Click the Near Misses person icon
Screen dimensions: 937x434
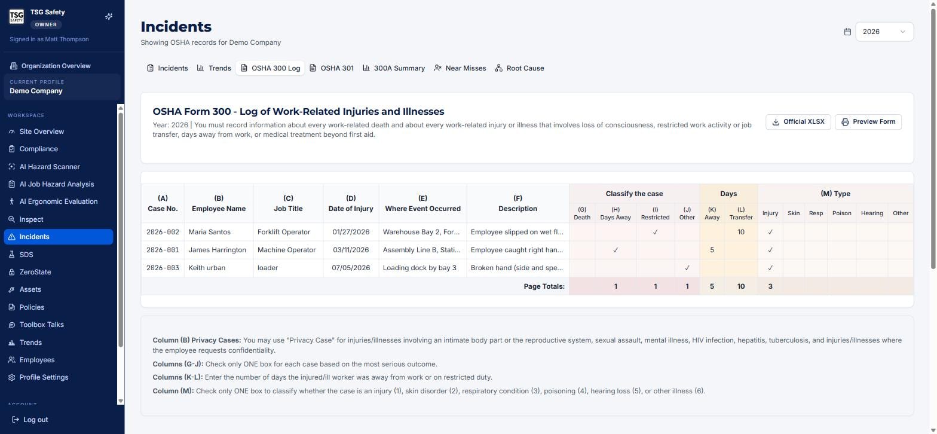click(x=438, y=68)
